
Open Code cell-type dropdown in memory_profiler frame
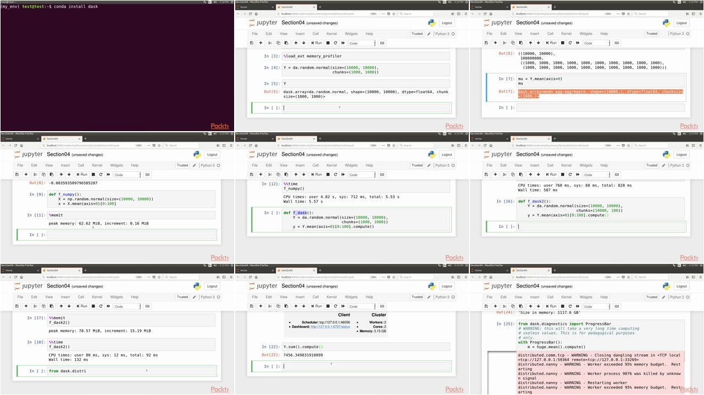[x=362, y=43]
